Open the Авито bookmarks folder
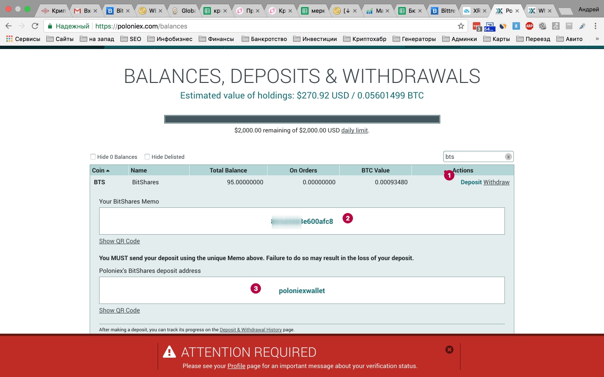This screenshot has width=604, height=377. point(569,39)
